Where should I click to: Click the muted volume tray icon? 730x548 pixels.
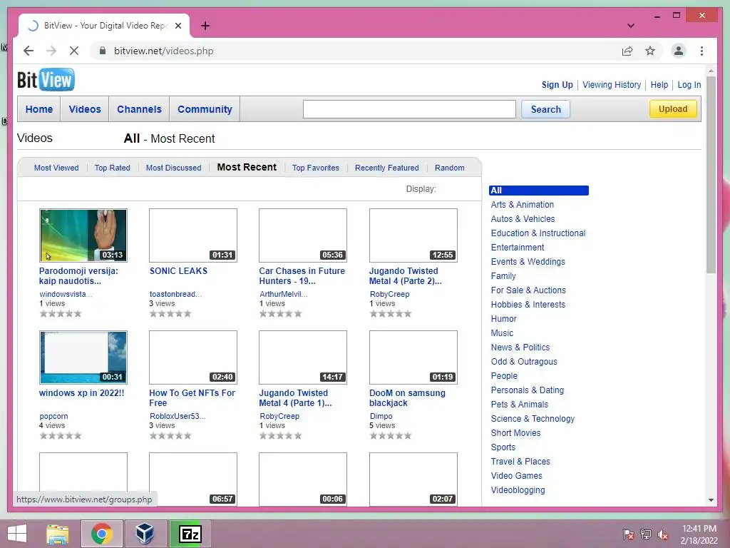pyautogui.click(x=662, y=534)
